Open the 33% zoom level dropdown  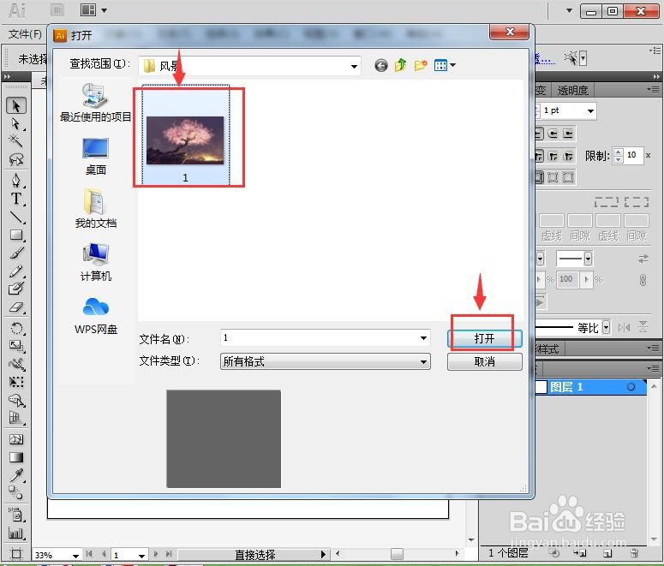(x=75, y=556)
